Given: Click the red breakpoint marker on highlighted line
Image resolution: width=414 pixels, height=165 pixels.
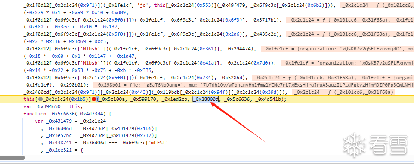Looking at the screenshot, I should [x=94, y=99].
